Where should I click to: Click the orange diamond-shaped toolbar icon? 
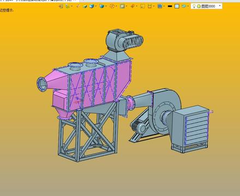pyautogui.click(x=133, y=7)
